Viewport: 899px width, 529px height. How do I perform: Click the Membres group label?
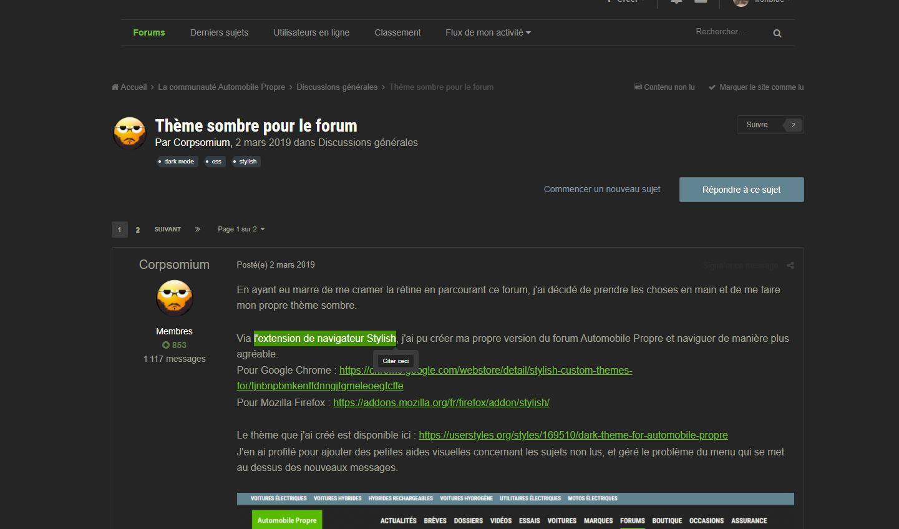pos(174,331)
